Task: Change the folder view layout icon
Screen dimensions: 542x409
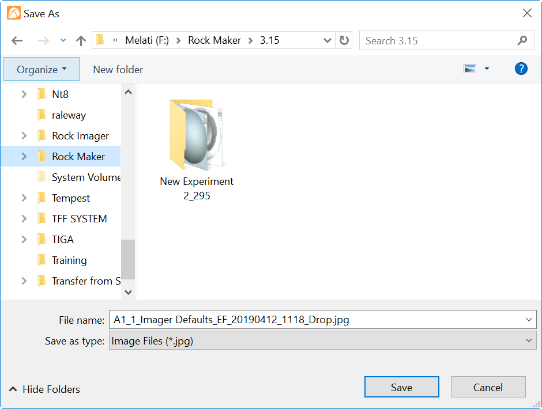Action: coord(469,68)
